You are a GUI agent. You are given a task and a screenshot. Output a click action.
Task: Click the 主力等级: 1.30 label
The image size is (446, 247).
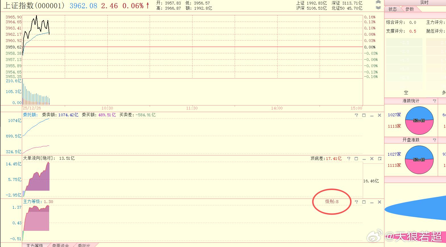(x=38, y=202)
